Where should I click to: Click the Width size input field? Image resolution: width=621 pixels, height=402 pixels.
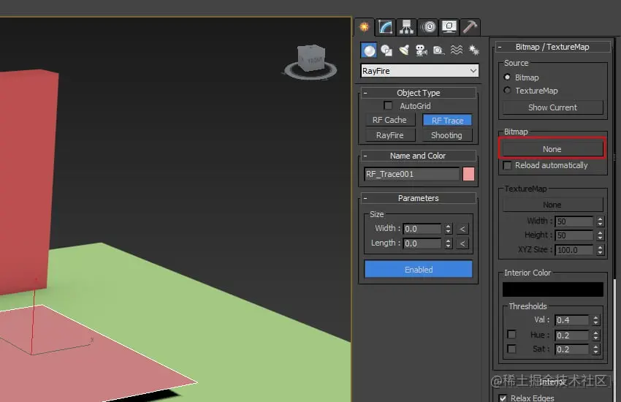422,229
